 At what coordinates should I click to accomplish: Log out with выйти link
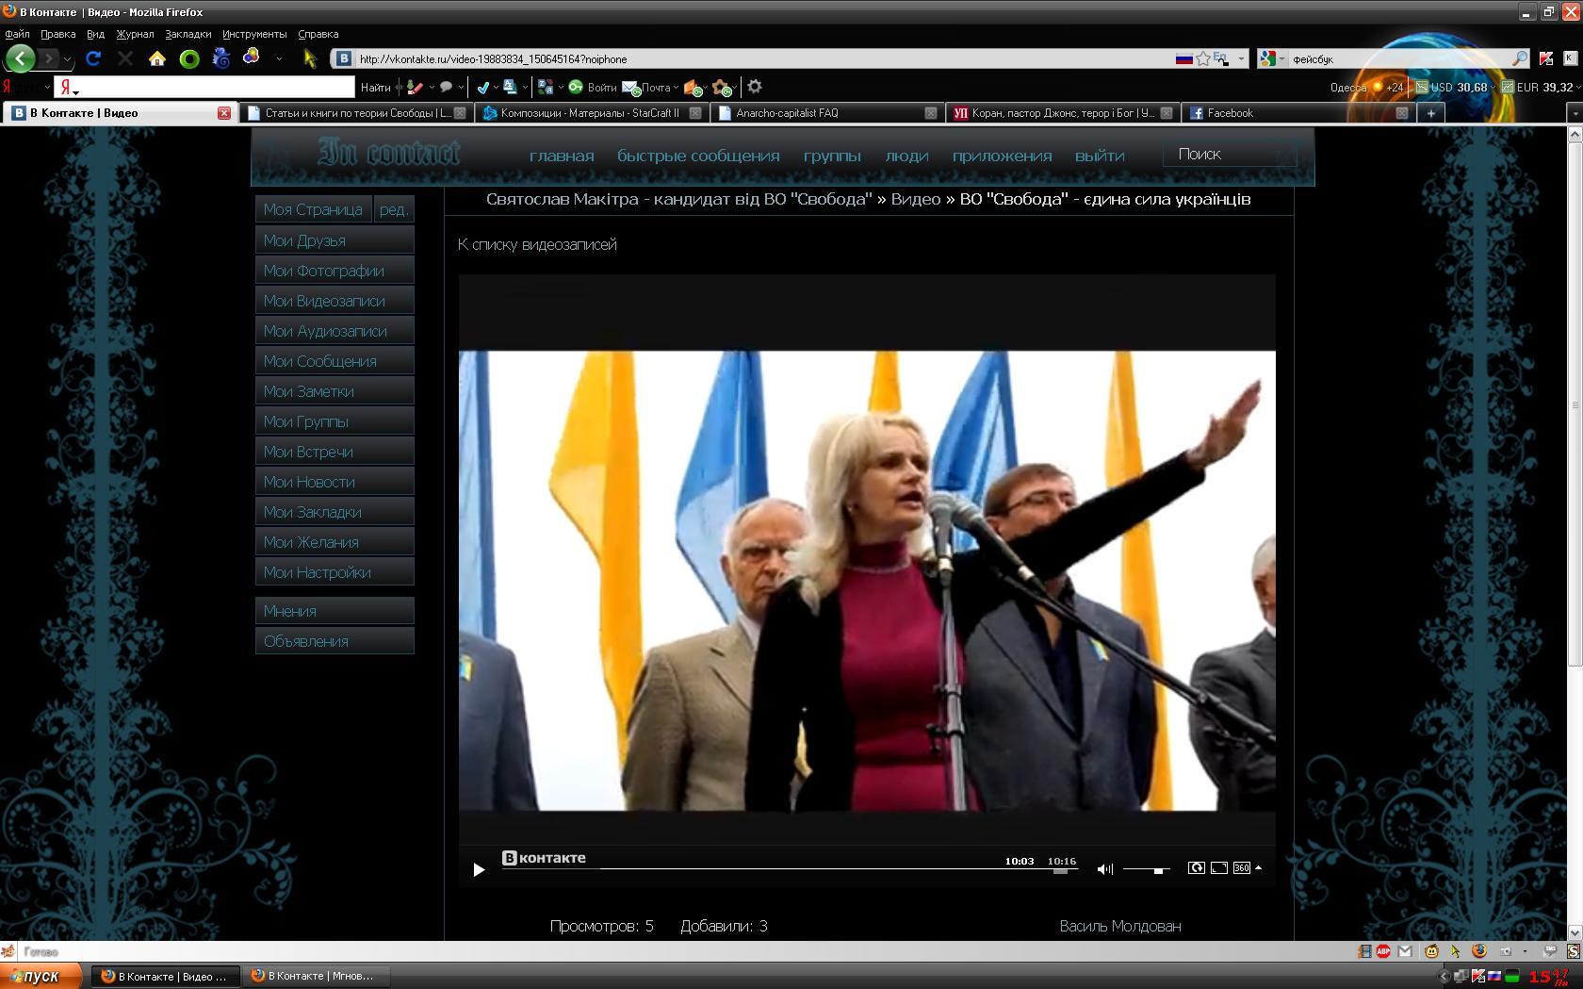[x=1100, y=156]
